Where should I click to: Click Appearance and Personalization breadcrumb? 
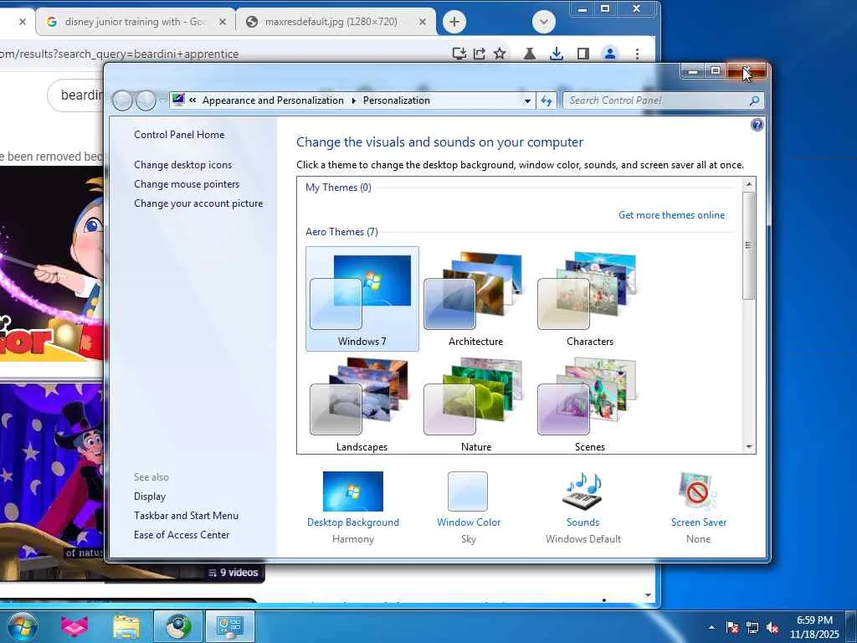click(x=273, y=100)
